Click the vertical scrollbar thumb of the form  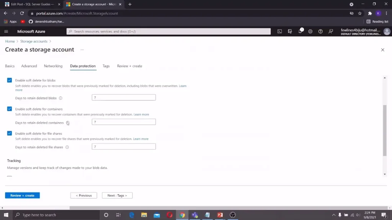coord(384,130)
